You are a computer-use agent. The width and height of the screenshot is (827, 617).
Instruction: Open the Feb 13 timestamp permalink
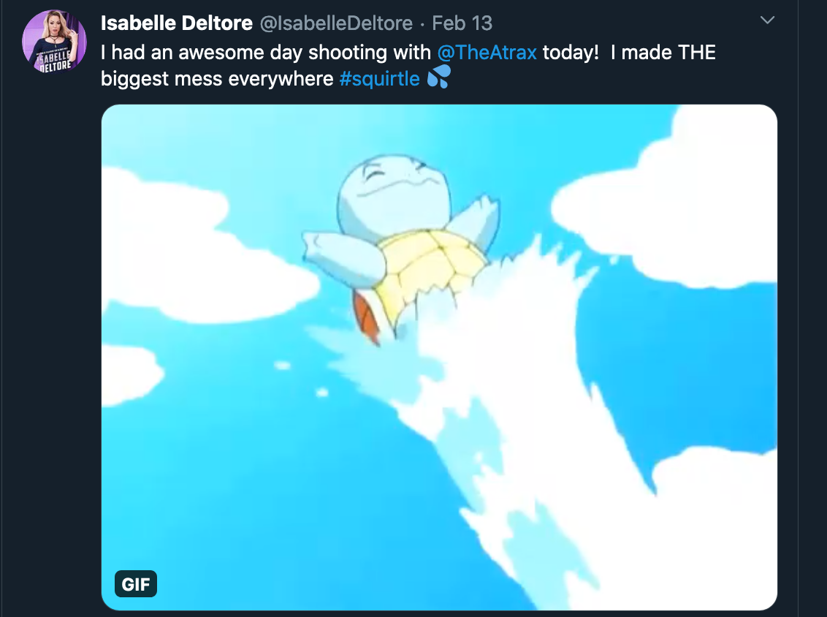(x=462, y=23)
